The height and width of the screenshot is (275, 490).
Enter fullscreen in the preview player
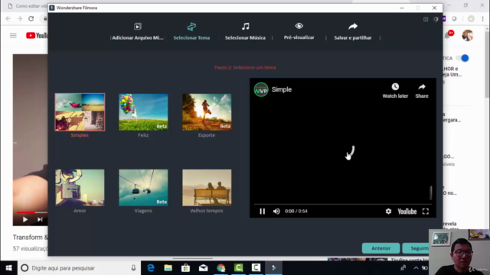coord(426,212)
